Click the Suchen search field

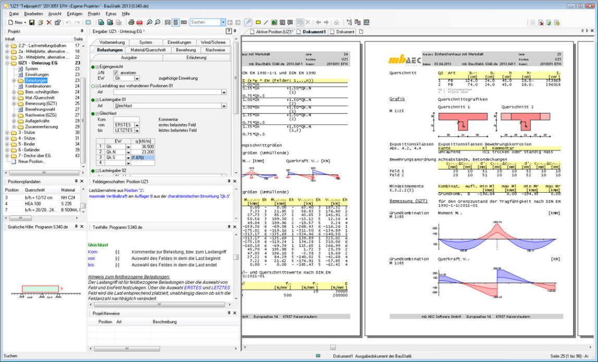point(205,22)
